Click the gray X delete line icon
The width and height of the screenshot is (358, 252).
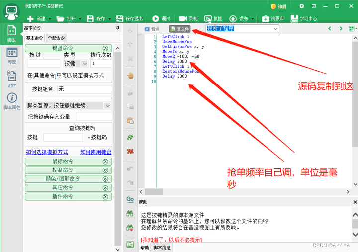coord(130,59)
